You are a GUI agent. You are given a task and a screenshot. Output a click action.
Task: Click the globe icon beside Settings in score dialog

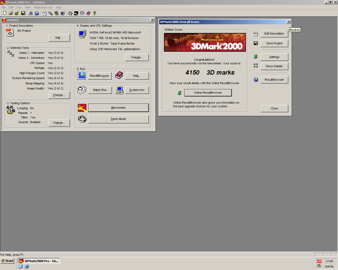click(x=255, y=56)
